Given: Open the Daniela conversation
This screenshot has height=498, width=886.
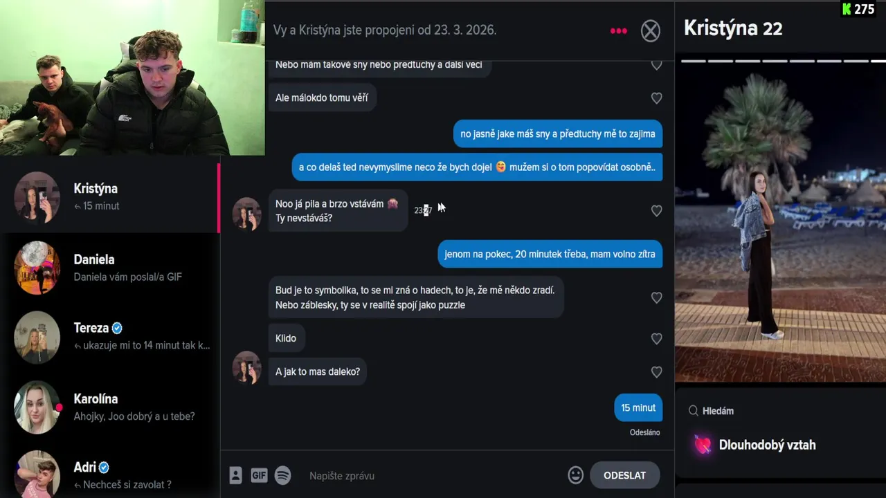Looking at the screenshot, I should point(110,268).
